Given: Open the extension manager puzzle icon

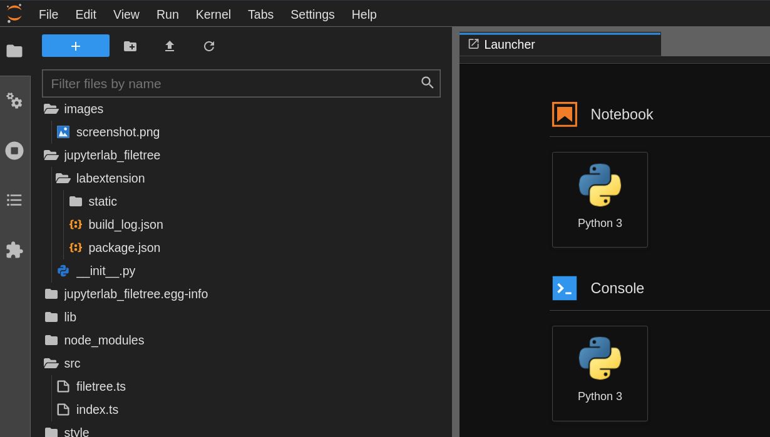Looking at the screenshot, I should [x=14, y=250].
